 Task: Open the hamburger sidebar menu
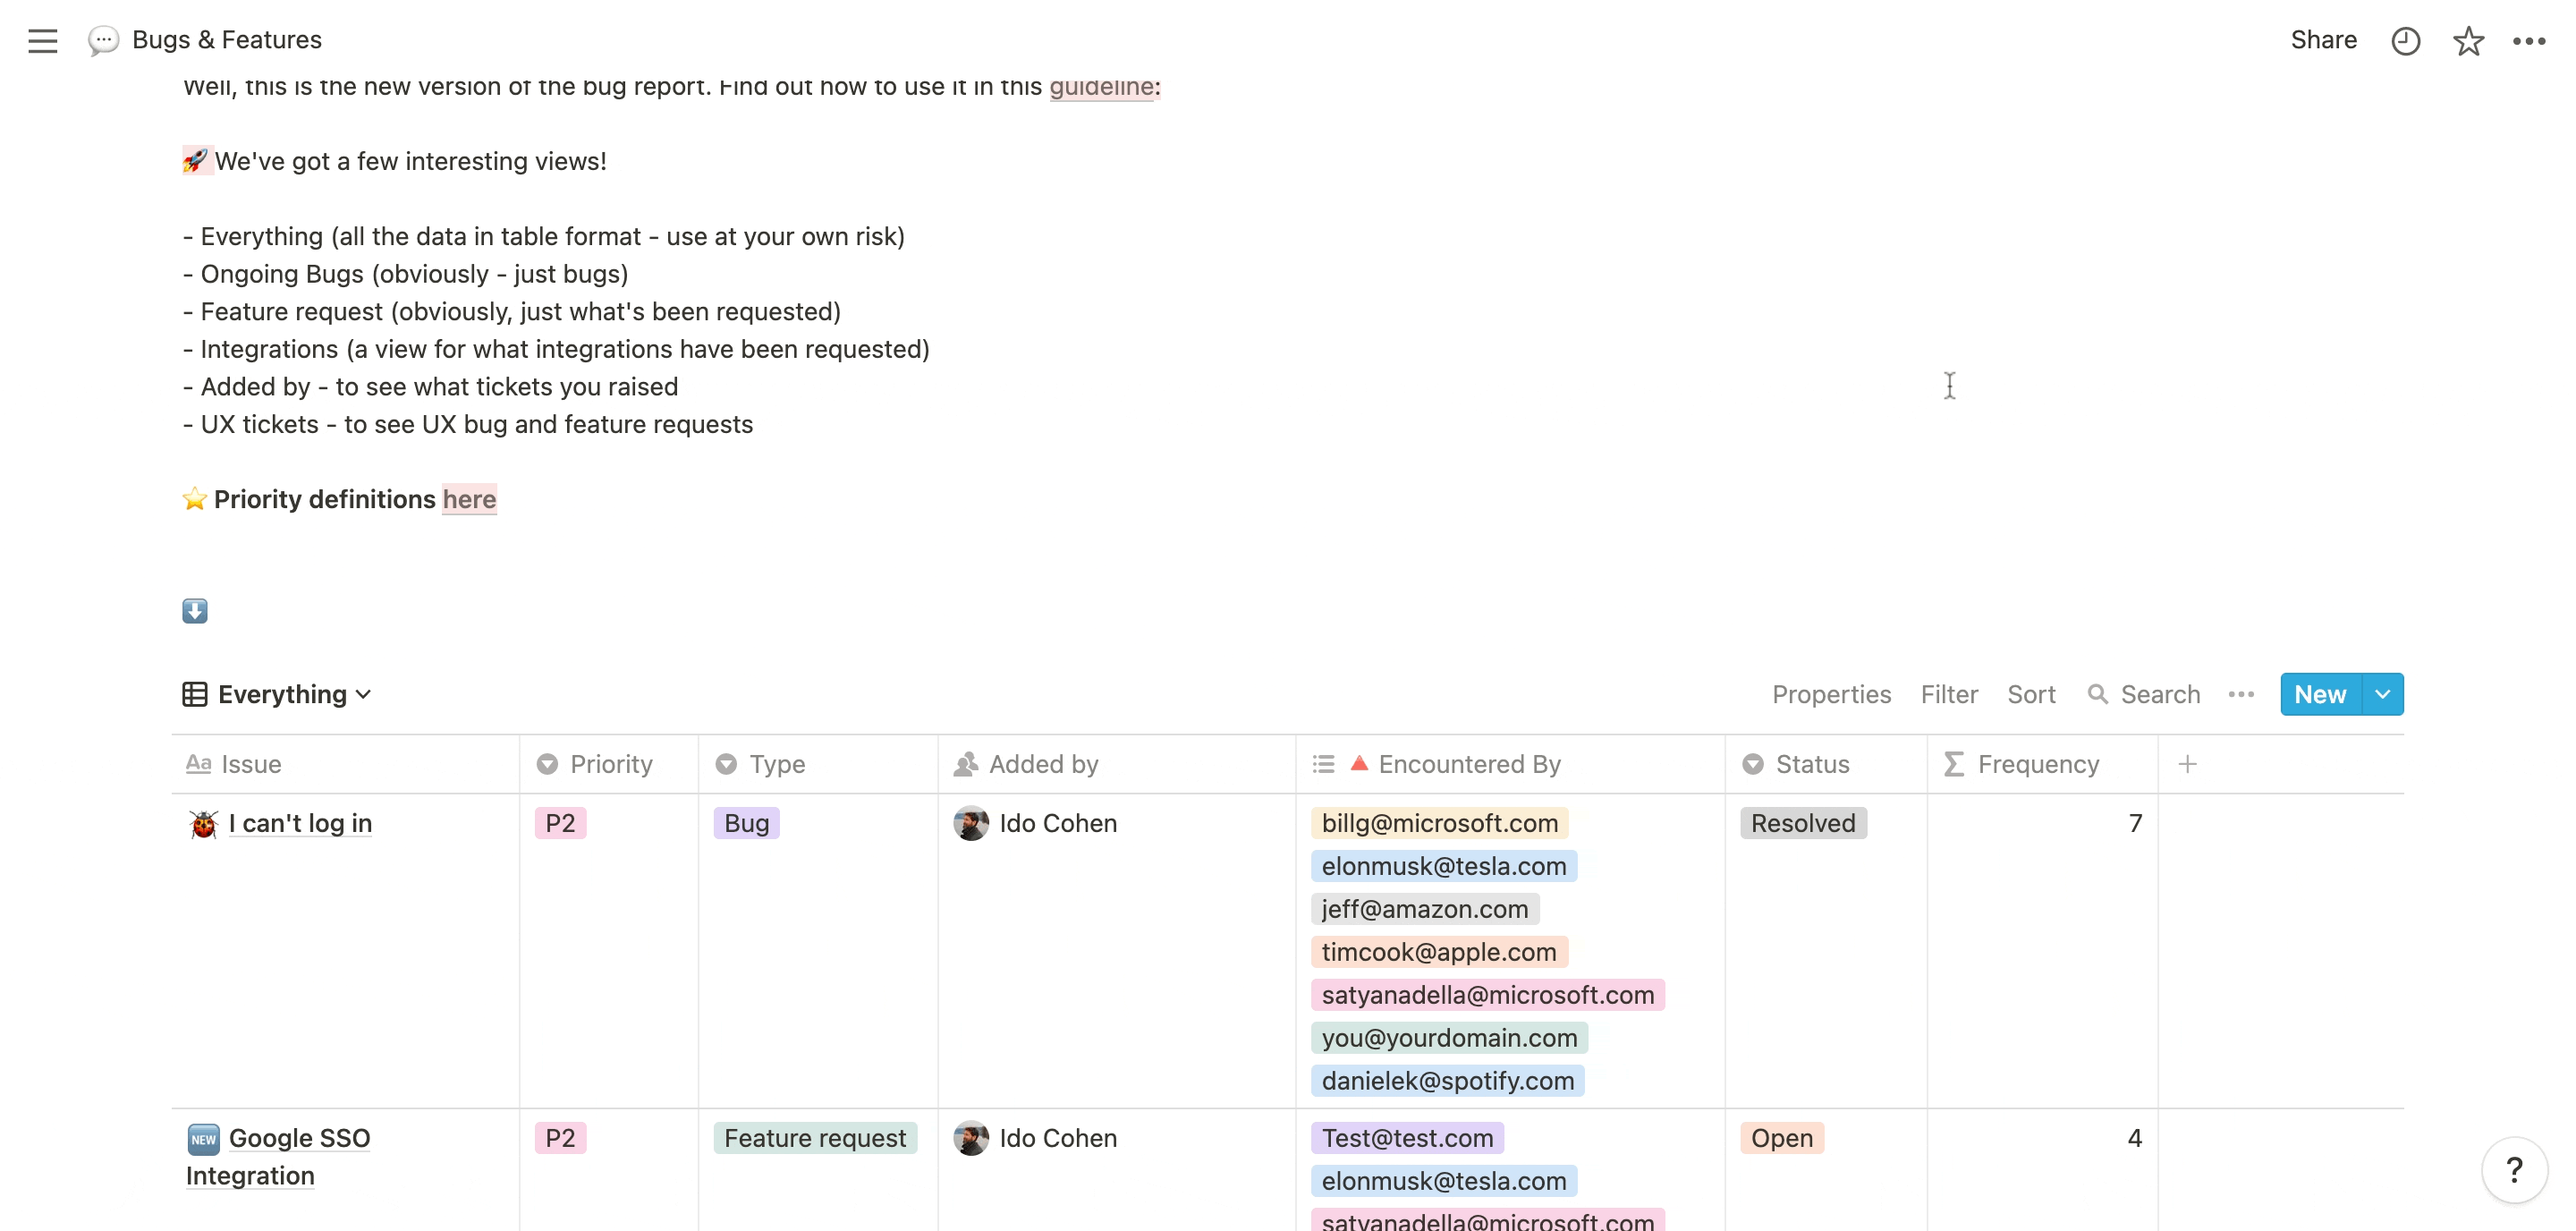pos(42,40)
